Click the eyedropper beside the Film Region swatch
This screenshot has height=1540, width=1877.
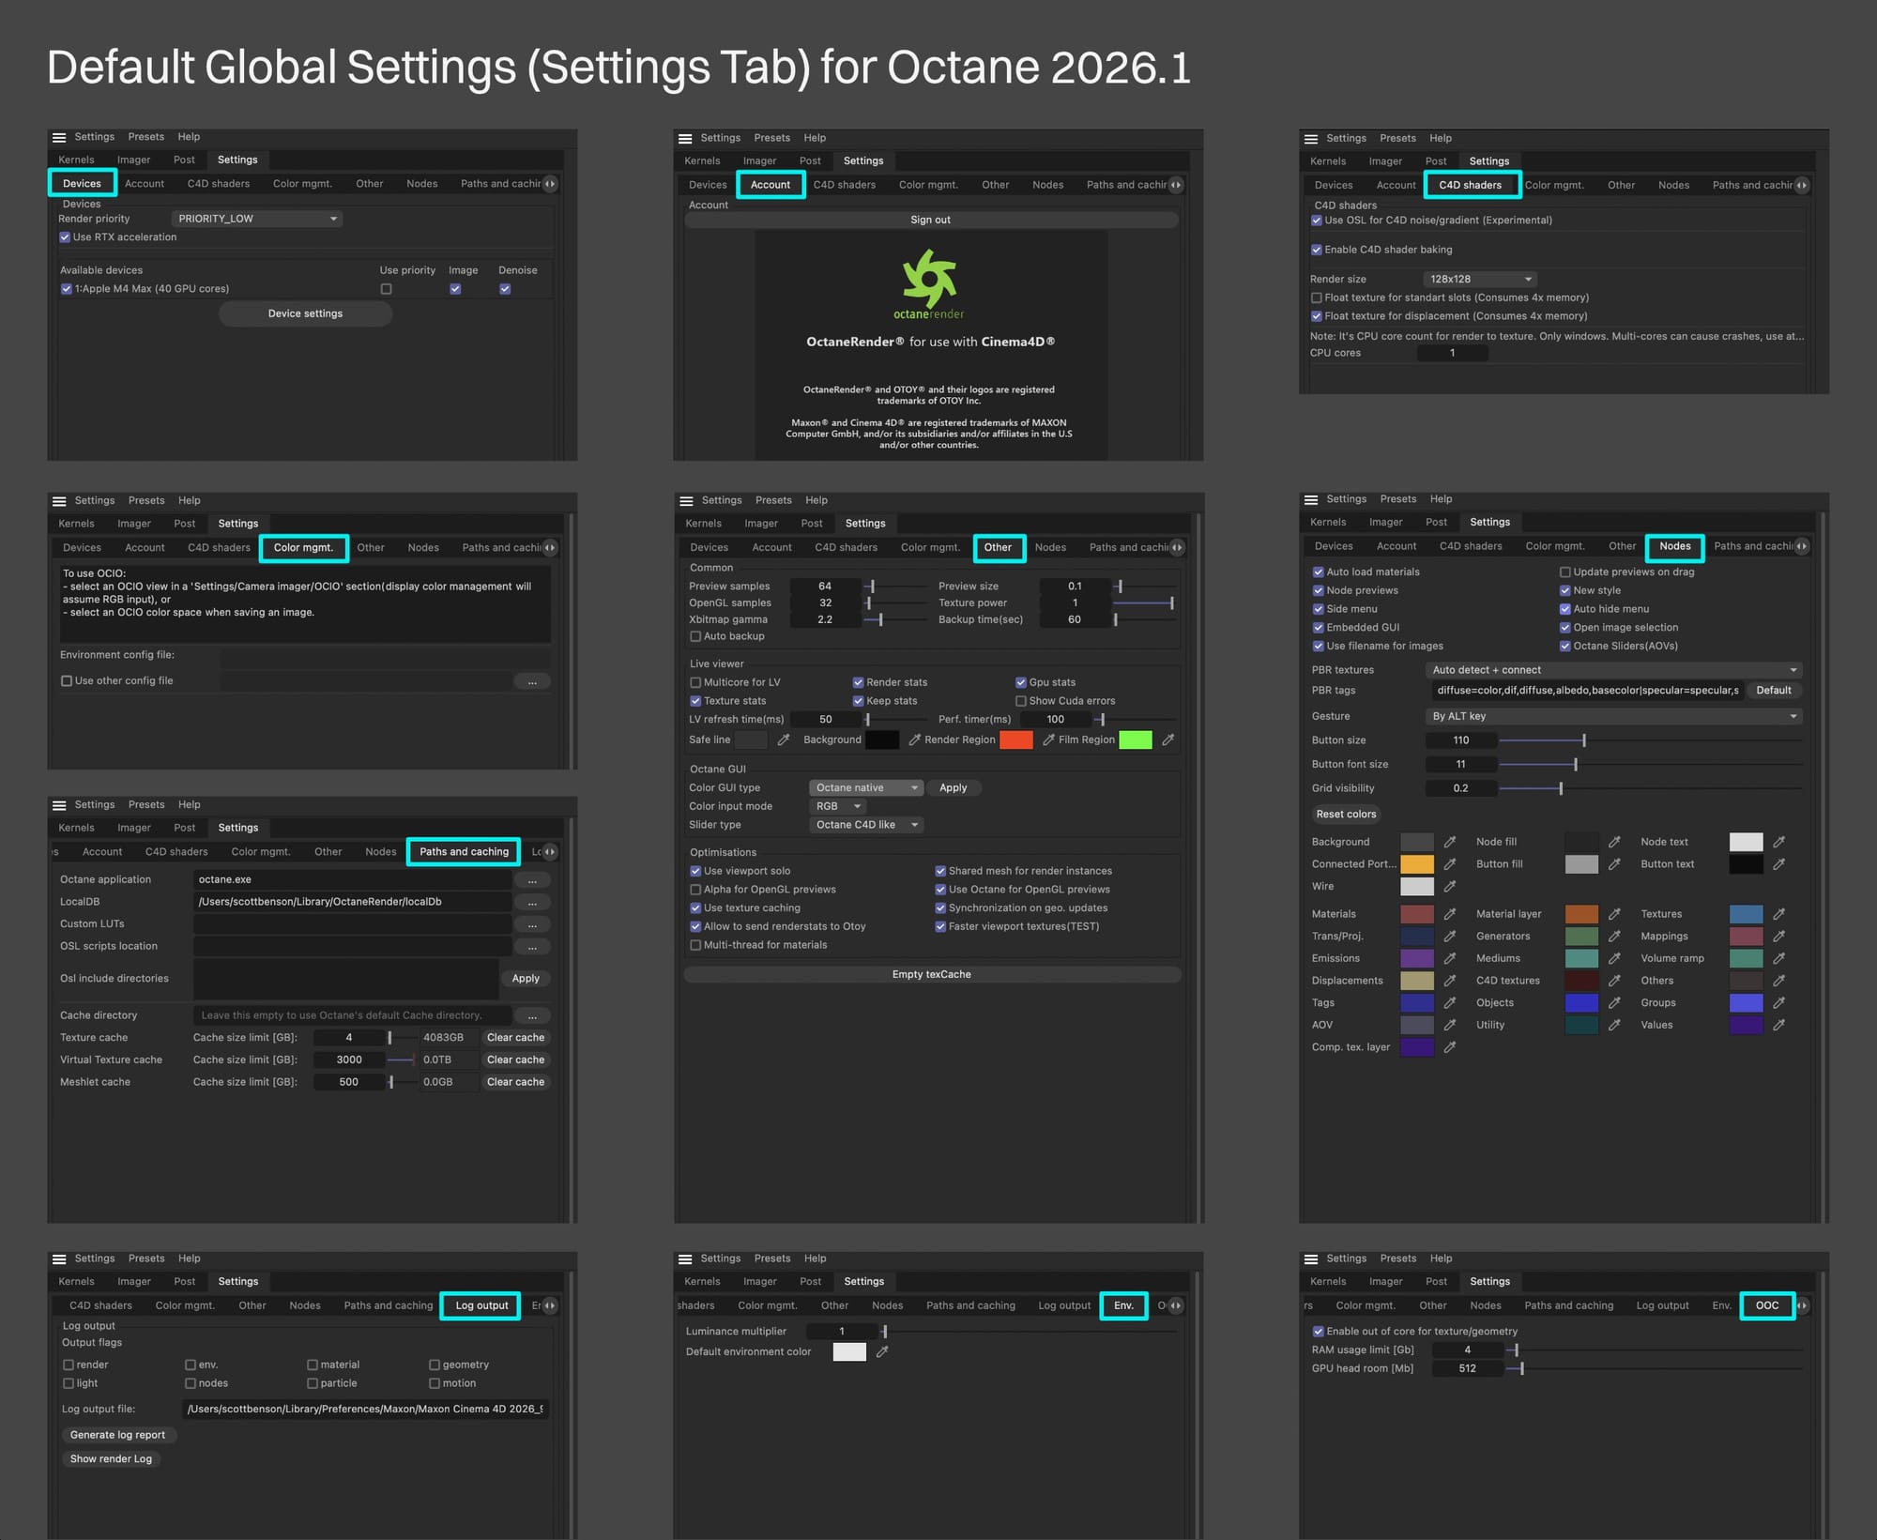pos(1168,740)
